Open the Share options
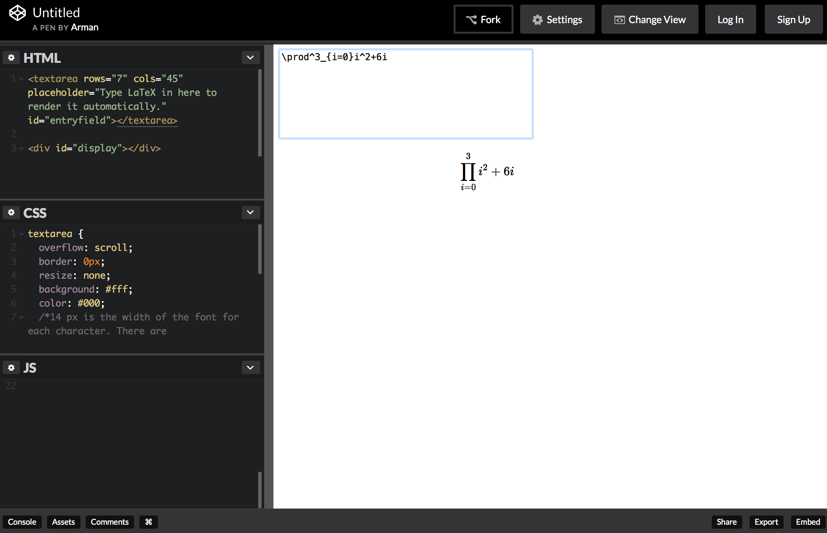 pyautogui.click(x=727, y=522)
